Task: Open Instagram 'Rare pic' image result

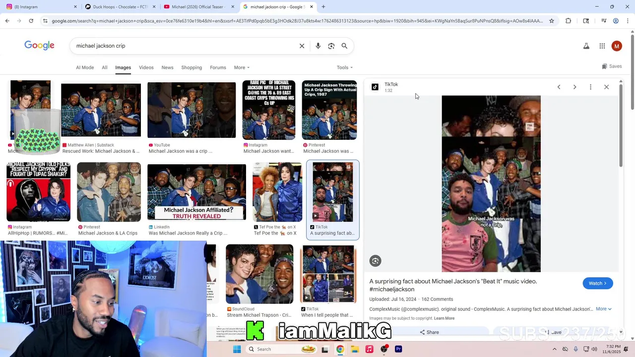Action: pos(269,110)
